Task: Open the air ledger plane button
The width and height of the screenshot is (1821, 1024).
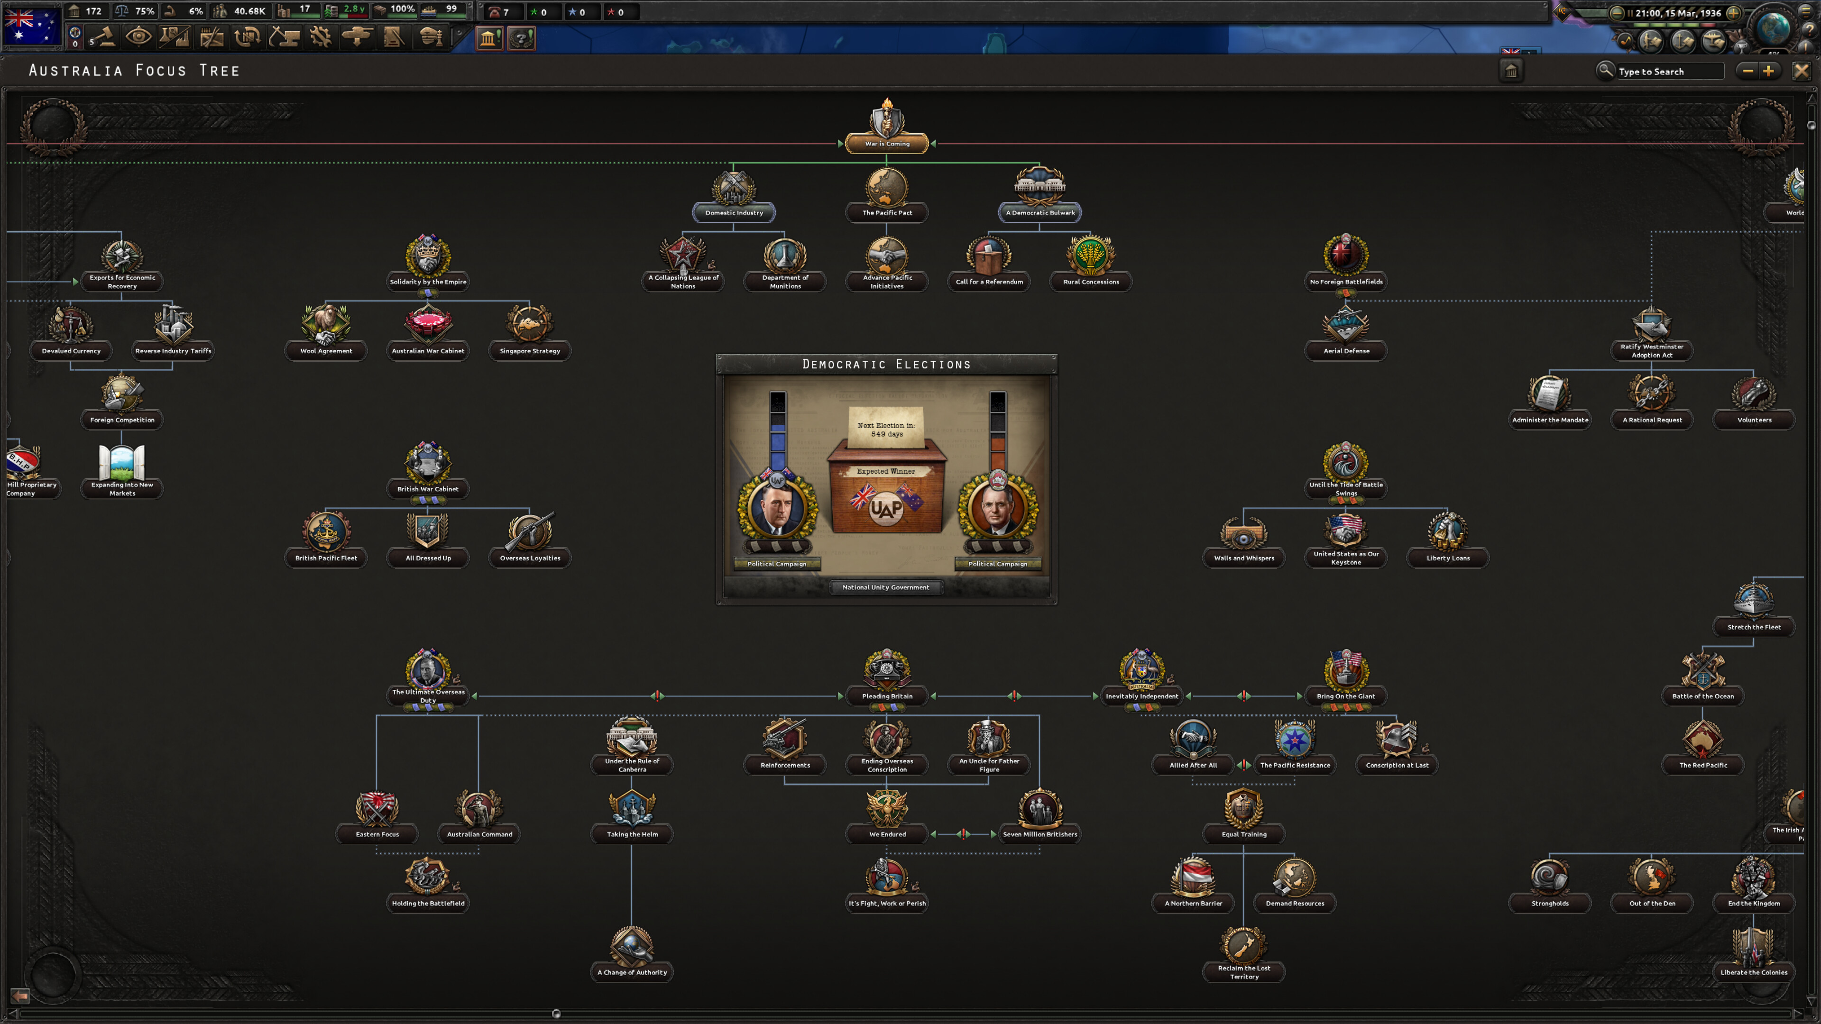Action: (1713, 41)
